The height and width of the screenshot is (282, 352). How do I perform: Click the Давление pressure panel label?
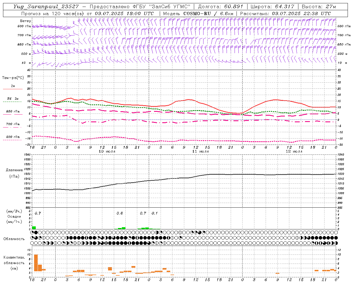(x=14, y=170)
